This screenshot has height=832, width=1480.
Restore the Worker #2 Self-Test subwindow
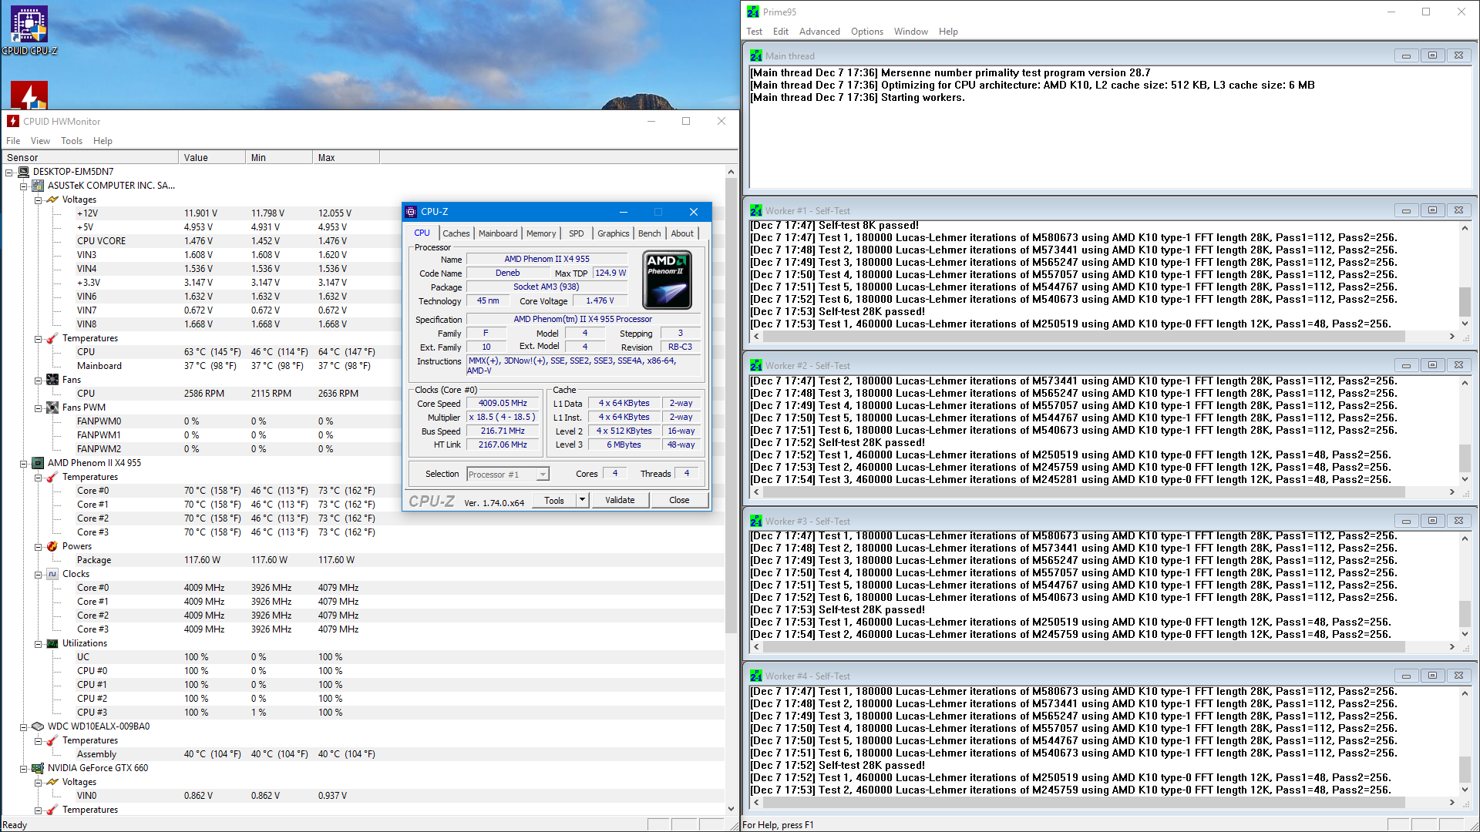1432,365
